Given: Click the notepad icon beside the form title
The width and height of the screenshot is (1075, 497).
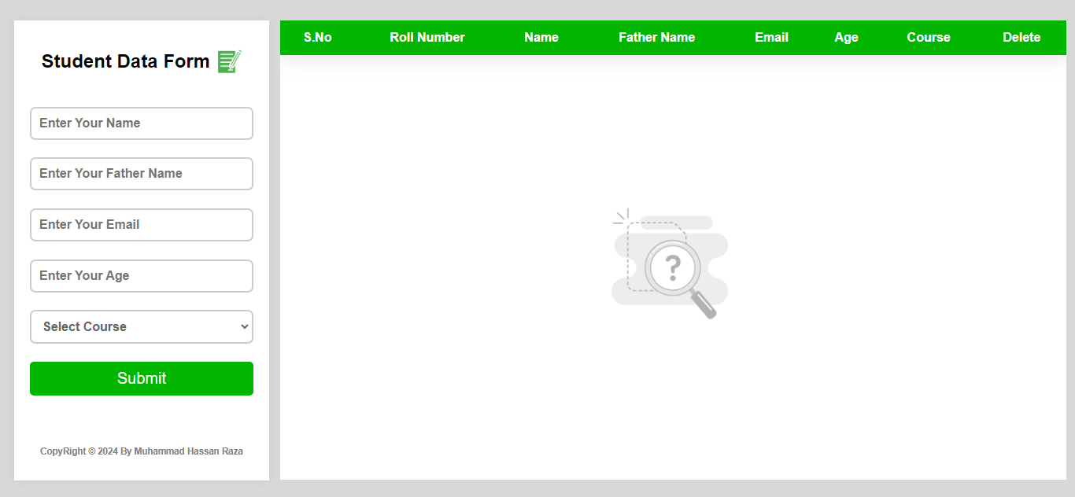Looking at the screenshot, I should point(229,61).
